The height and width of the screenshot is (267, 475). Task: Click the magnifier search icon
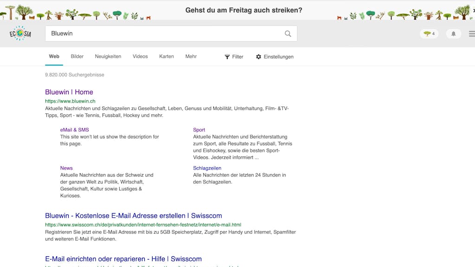(x=288, y=34)
